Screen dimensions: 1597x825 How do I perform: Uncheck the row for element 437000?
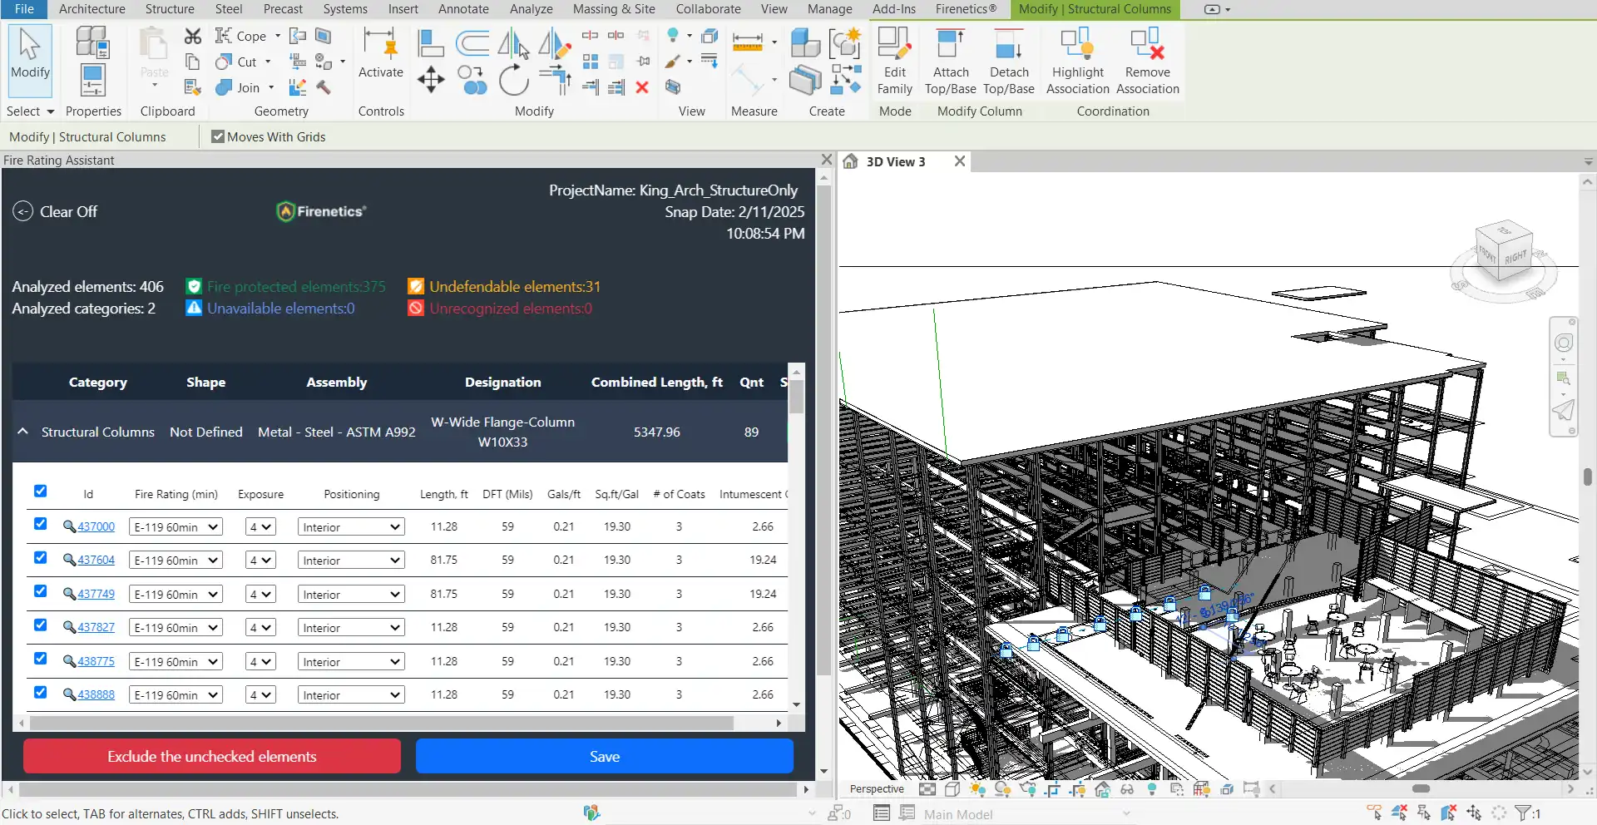tap(40, 524)
